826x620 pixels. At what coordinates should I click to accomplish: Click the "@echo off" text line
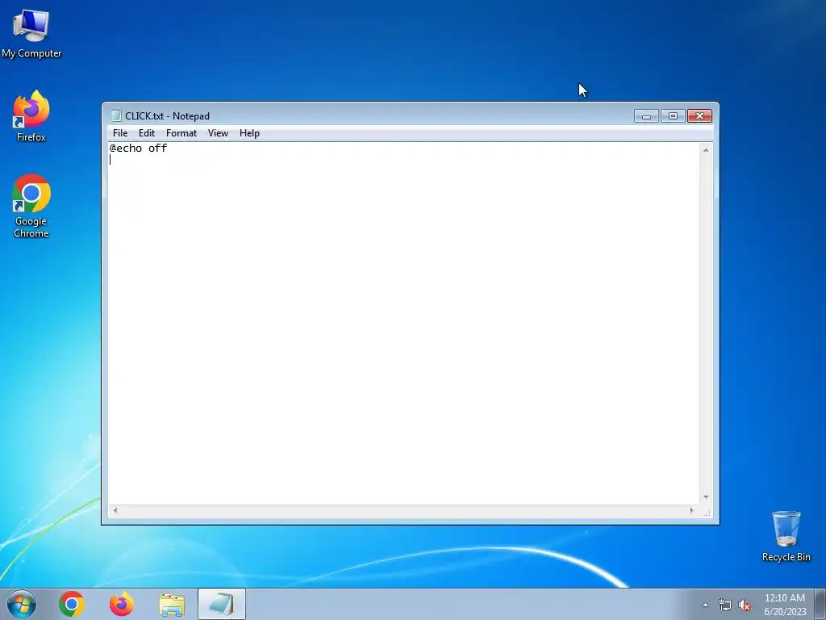(138, 149)
